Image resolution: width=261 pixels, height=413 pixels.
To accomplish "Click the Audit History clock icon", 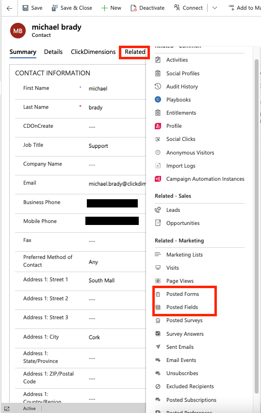I will click(158, 86).
